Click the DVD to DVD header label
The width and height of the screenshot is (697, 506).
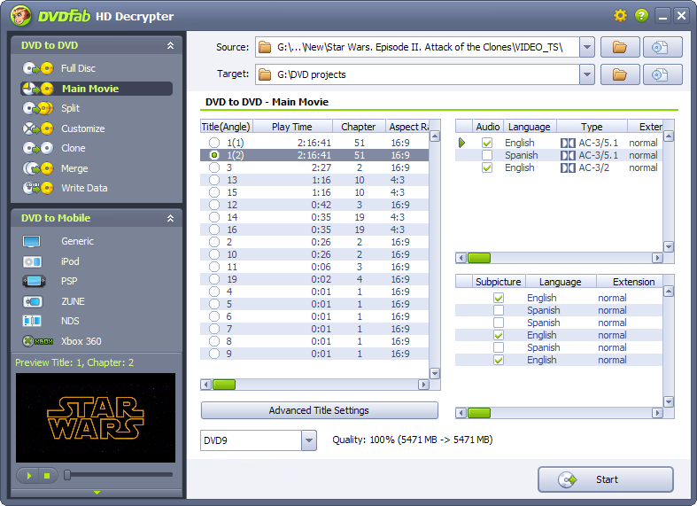(x=50, y=45)
